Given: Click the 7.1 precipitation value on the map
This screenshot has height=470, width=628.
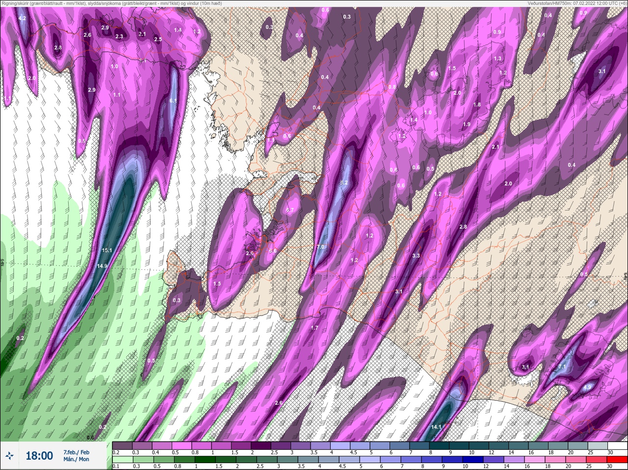Looking at the screenshot, I should click(562, 366).
